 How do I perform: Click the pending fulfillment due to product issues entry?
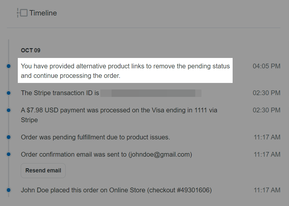click(x=95, y=137)
